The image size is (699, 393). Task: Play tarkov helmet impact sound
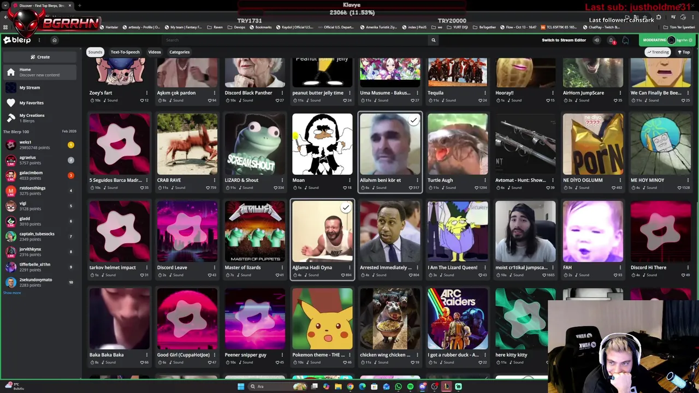120,231
